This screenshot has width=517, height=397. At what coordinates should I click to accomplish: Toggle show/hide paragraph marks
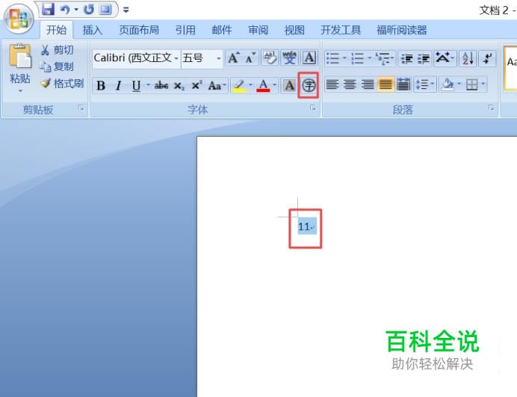click(486, 59)
